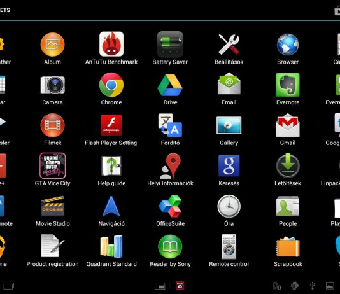Open the Gallery app
This screenshot has height=294, width=340.
tap(229, 125)
